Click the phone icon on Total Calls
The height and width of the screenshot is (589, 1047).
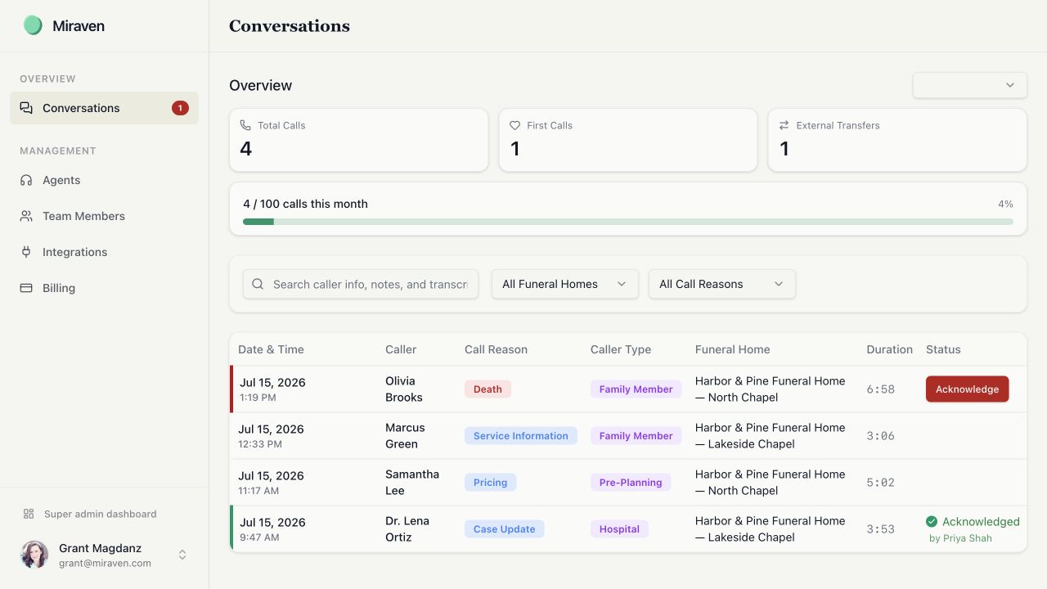(245, 125)
